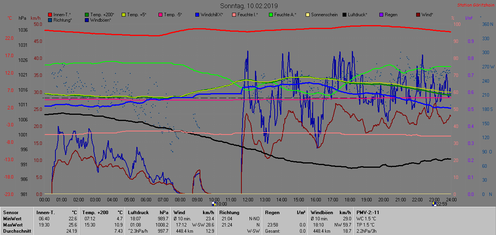Toggle the Windböen series via its legend label
Image resolution: width=496 pixels, height=235 pixels.
100,20
